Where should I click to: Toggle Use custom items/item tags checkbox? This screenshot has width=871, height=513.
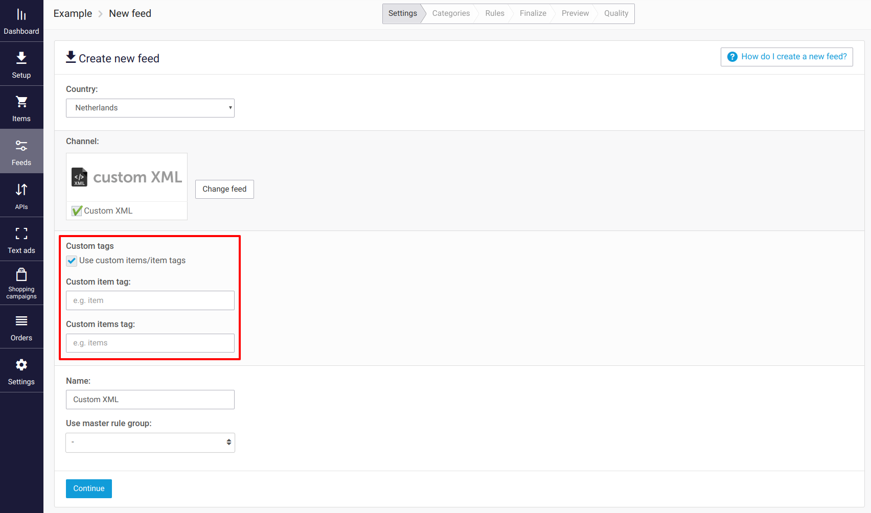tap(72, 261)
